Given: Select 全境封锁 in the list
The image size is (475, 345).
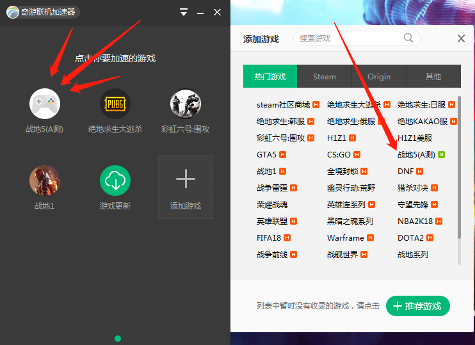Looking at the screenshot, I should (342, 172).
